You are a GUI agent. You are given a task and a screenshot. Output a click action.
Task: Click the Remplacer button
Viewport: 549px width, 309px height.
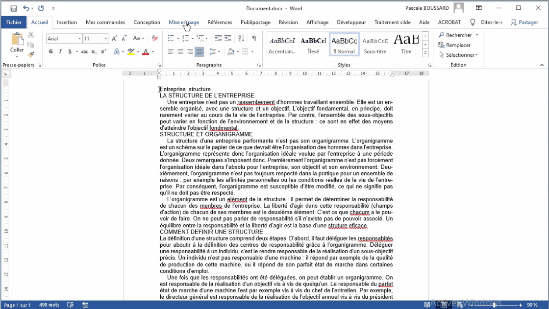pos(454,45)
